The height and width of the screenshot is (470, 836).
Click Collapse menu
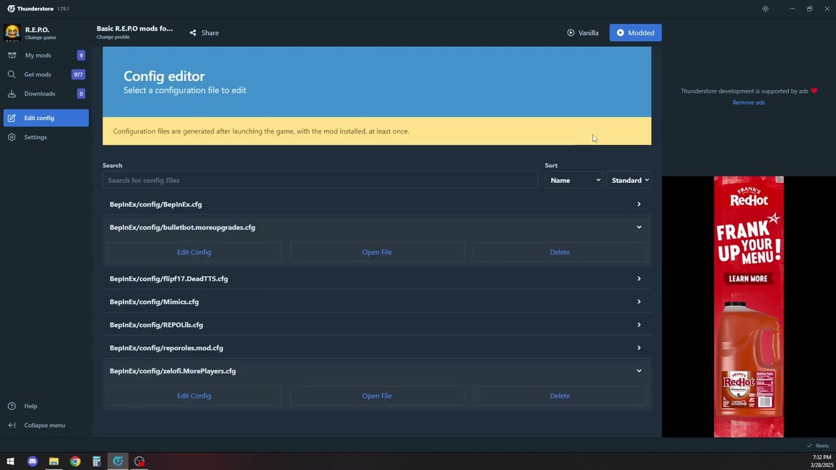(x=46, y=425)
